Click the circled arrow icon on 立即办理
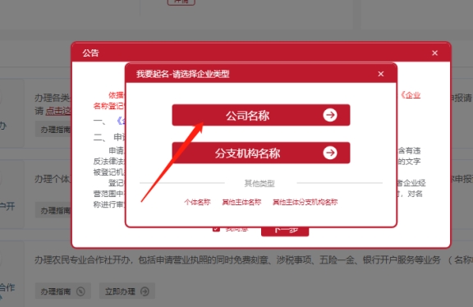 click(145, 291)
